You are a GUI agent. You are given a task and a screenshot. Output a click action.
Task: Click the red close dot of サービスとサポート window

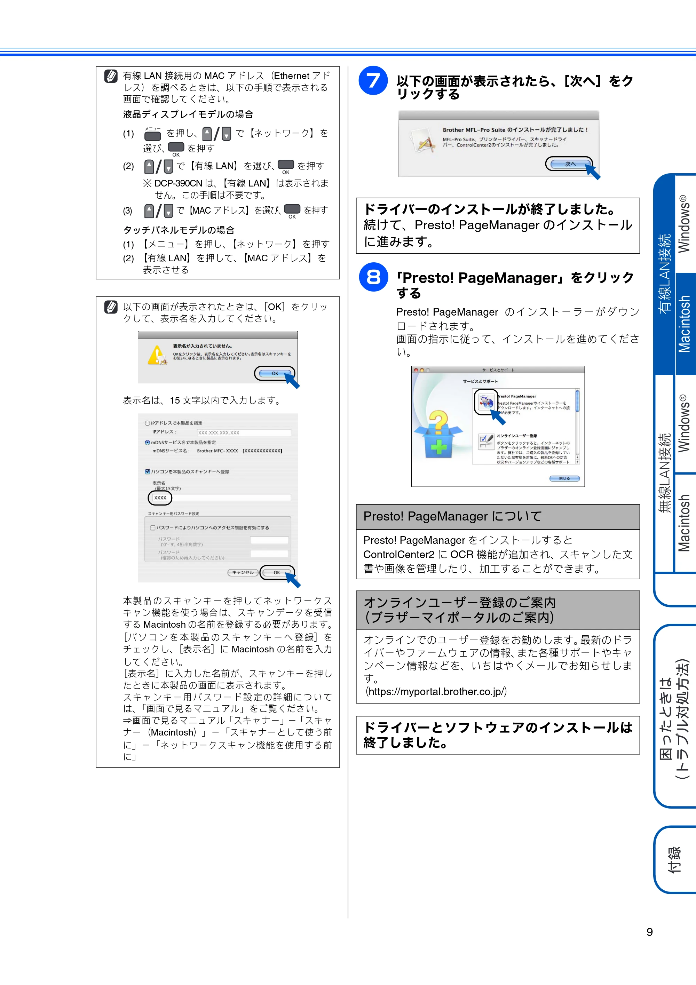pos(416,370)
